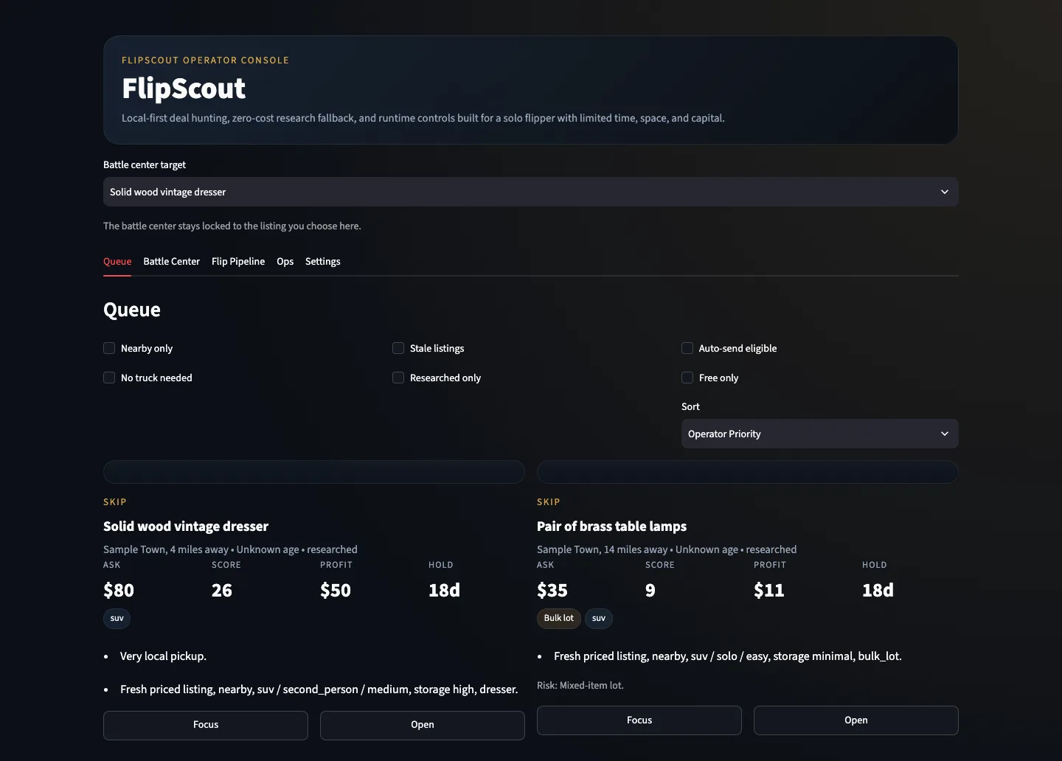Open the Solid wood vintage dresser listing

pyautogui.click(x=423, y=725)
